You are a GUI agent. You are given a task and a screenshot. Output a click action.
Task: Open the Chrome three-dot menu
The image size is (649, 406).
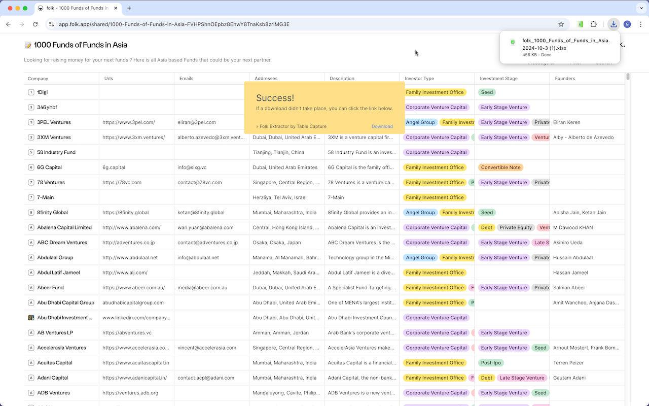click(x=640, y=24)
